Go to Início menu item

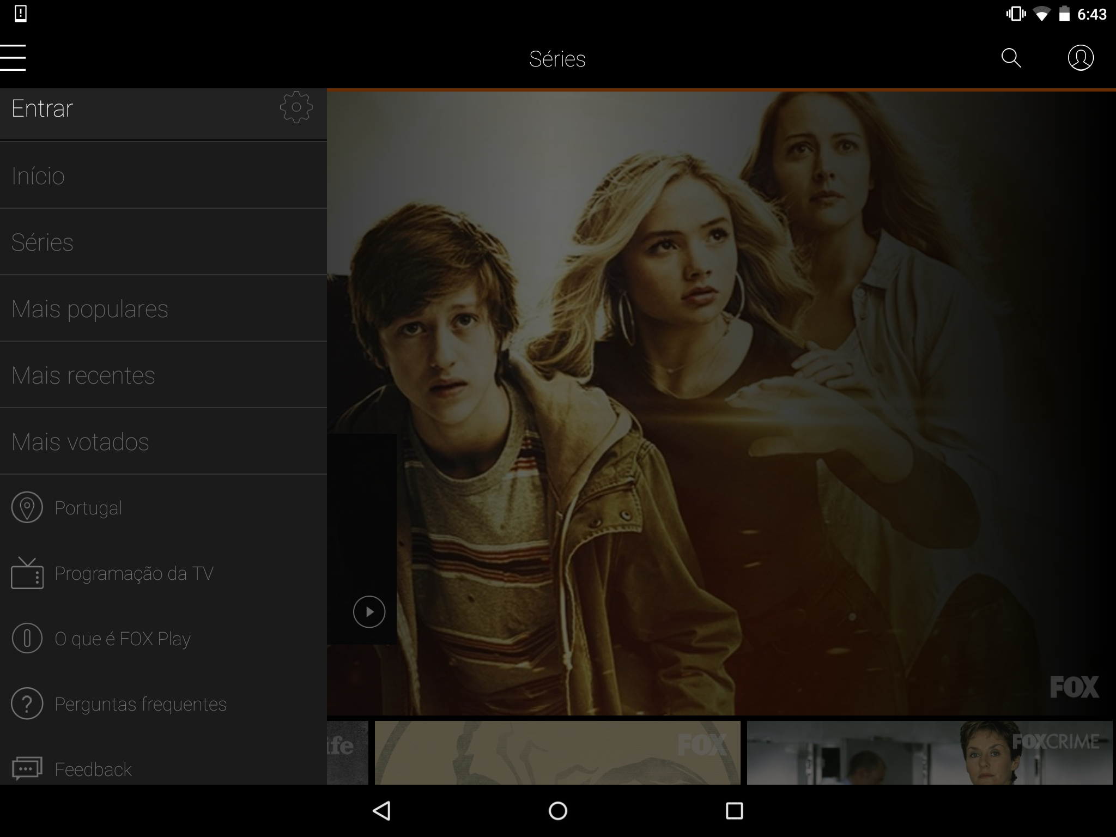[38, 176]
